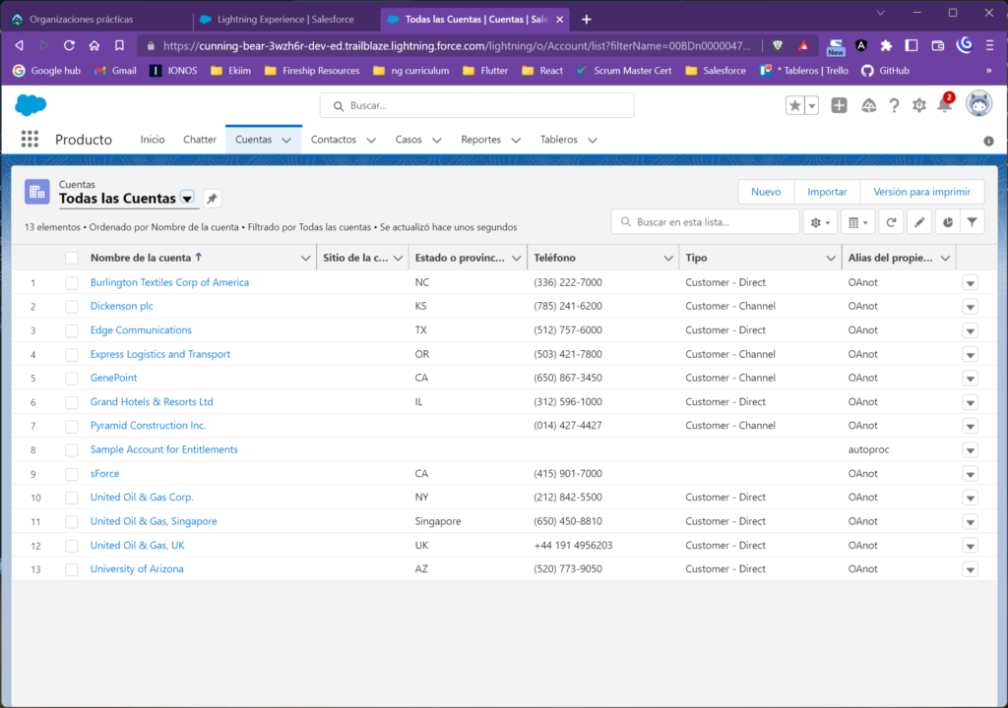Image resolution: width=1008 pixels, height=708 pixels.
Task: Open the list view picker dropdown arrow
Action: (x=187, y=199)
